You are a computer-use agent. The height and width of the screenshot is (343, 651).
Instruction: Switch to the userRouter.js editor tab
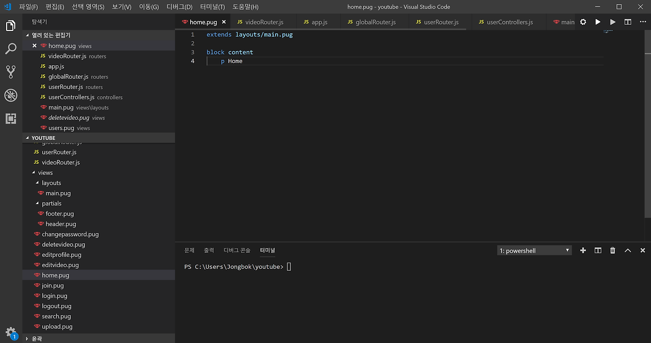tap(440, 22)
